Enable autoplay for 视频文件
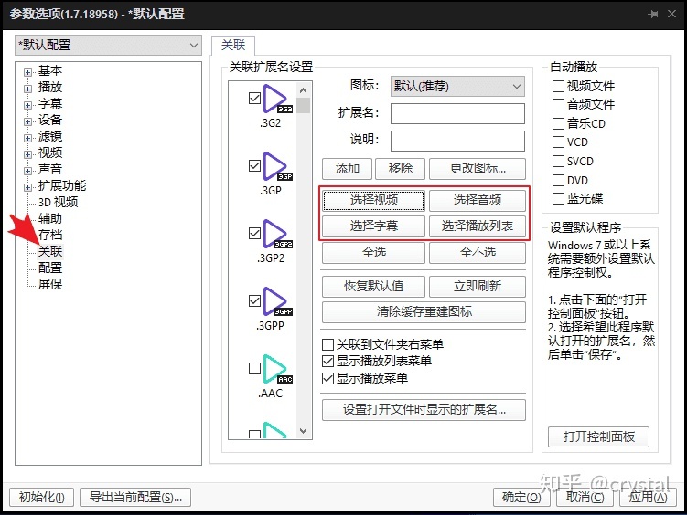Screen dimensions: 687x515 (x=558, y=86)
